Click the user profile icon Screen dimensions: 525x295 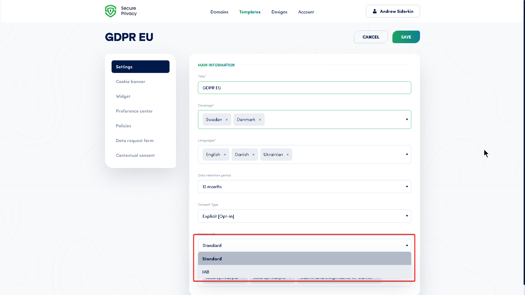point(375,11)
